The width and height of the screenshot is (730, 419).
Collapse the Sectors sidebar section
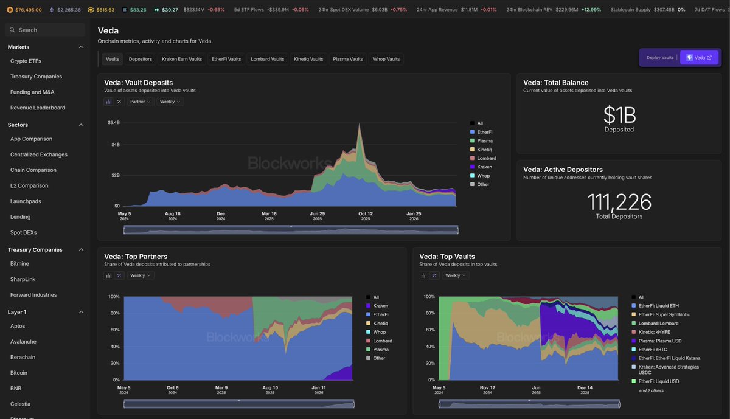click(x=82, y=125)
